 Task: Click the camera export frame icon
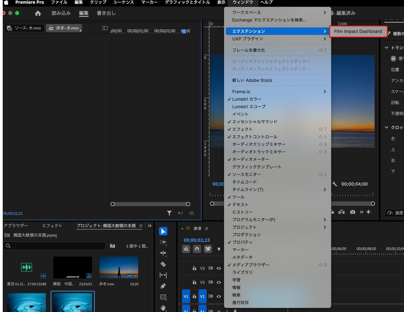coord(352,212)
